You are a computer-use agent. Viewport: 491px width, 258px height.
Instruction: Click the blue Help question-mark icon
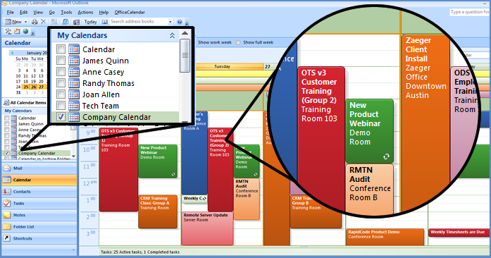[180, 22]
